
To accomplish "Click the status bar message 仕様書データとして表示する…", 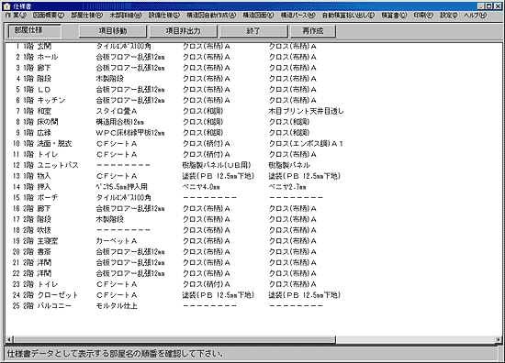I will (x=116, y=354).
